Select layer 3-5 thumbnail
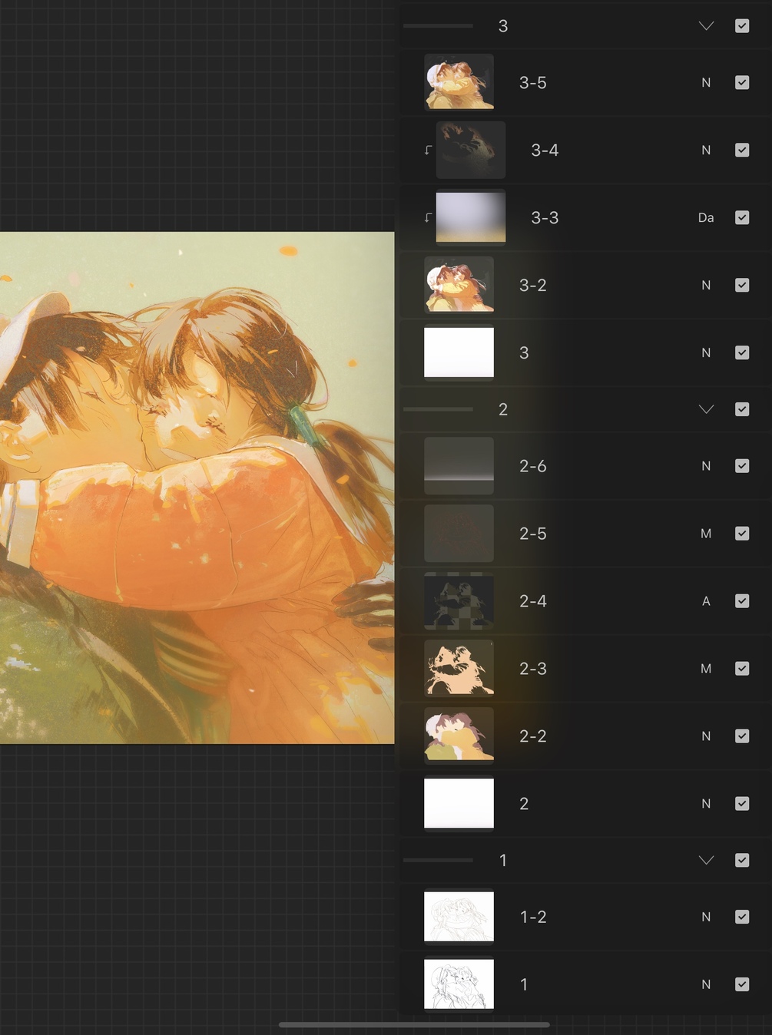The image size is (772, 1035). [x=459, y=82]
